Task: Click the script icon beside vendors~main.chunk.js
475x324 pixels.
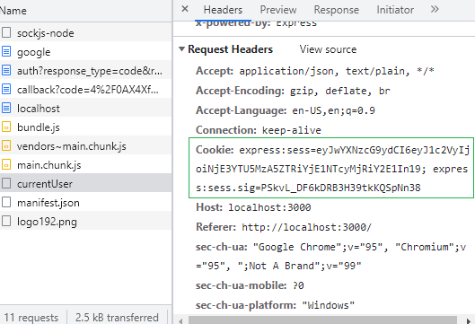Action: [6, 145]
